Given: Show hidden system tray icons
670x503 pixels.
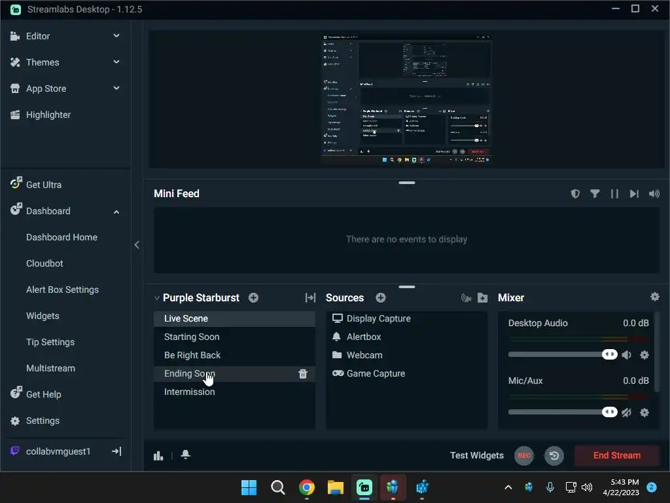Looking at the screenshot, I should click(x=508, y=487).
